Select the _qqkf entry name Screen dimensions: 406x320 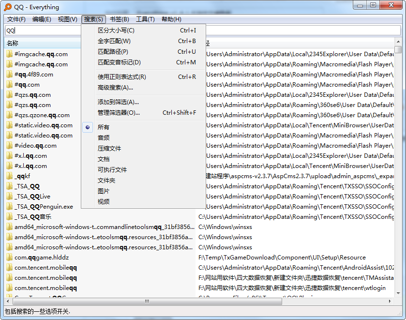22,176
